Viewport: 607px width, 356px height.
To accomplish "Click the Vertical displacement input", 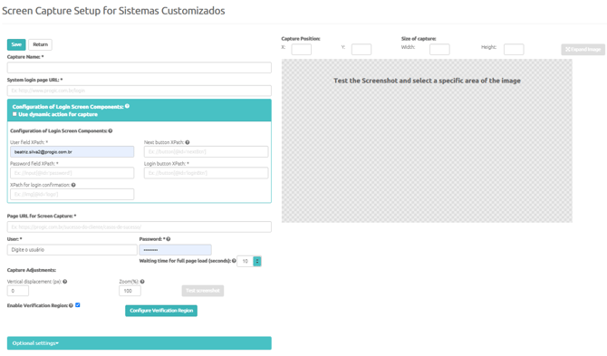I will 18,291.
